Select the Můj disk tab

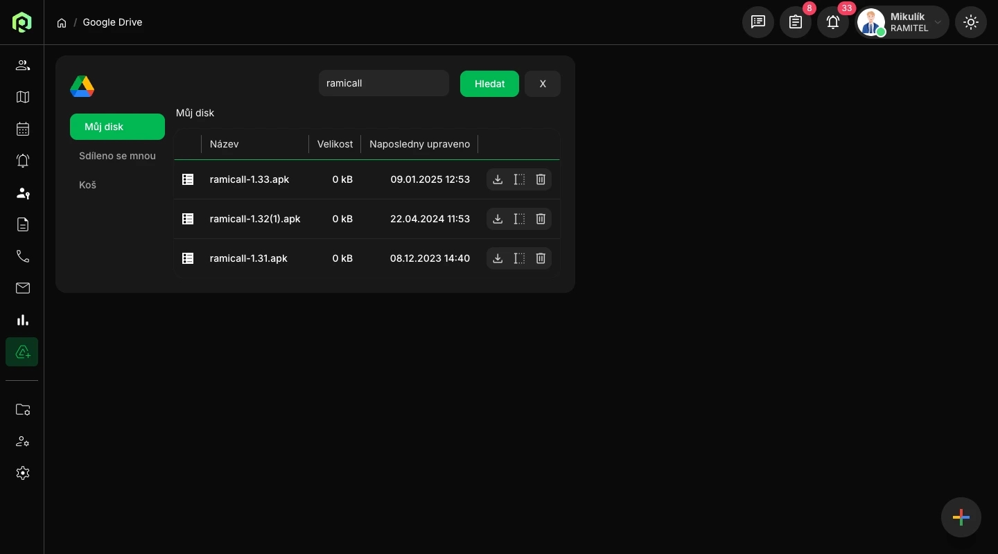(x=117, y=127)
